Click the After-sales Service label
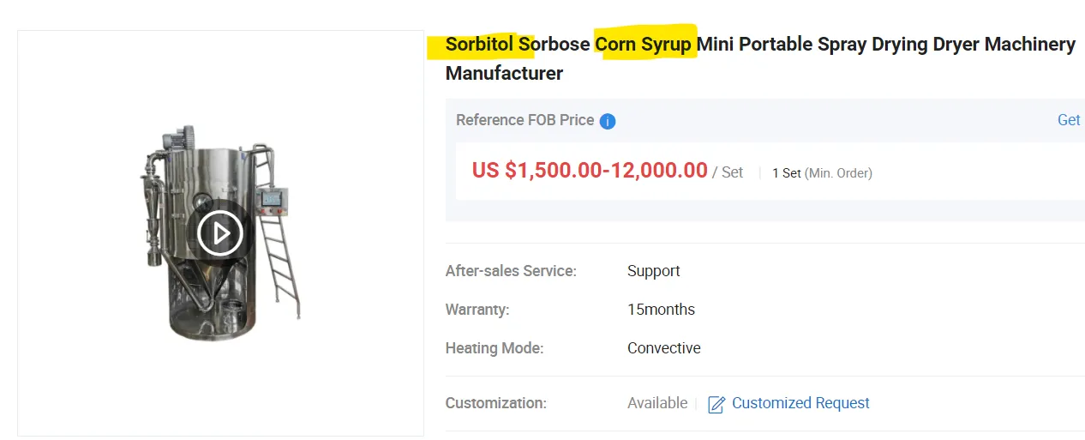This screenshot has height=440, width=1085. pyautogui.click(x=511, y=271)
